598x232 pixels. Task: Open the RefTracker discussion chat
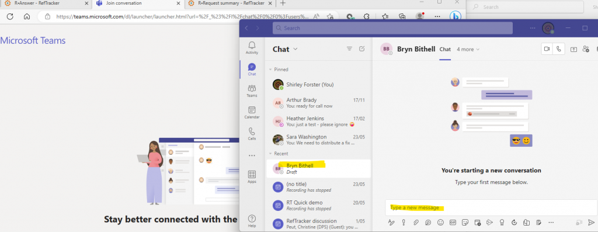tap(318, 224)
